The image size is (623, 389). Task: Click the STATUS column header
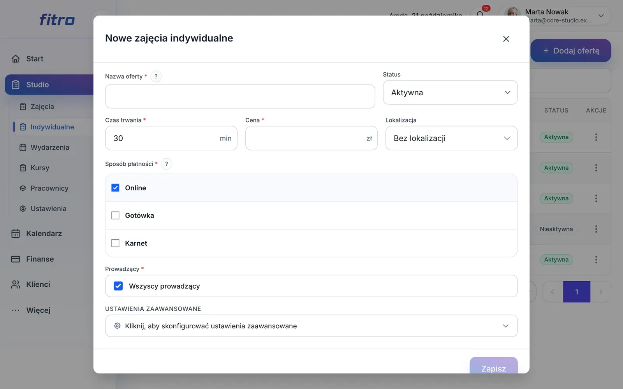(556, 110)
